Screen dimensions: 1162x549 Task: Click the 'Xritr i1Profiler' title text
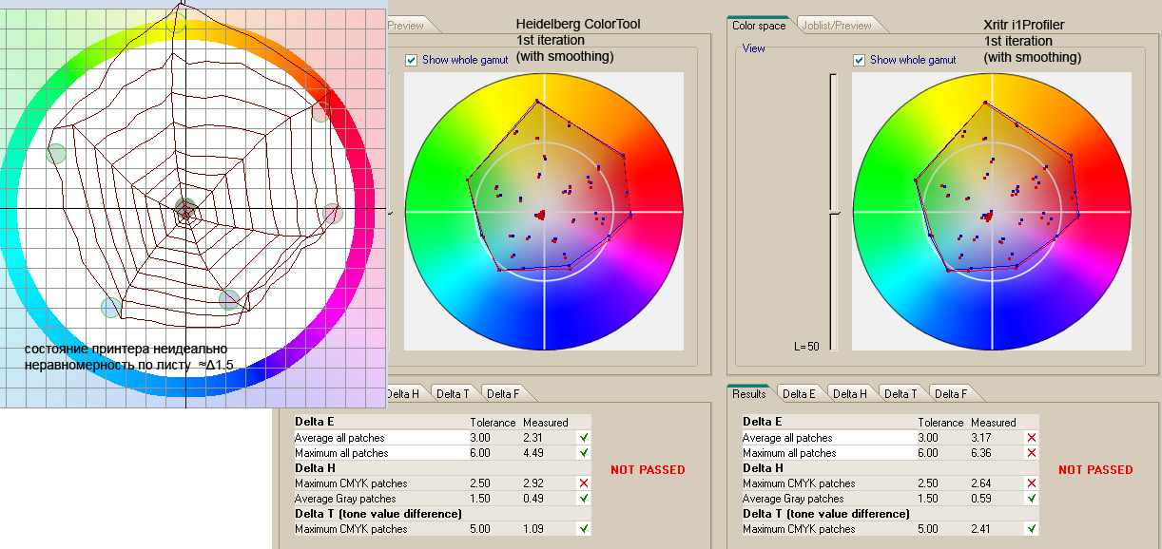[1023, 25]
